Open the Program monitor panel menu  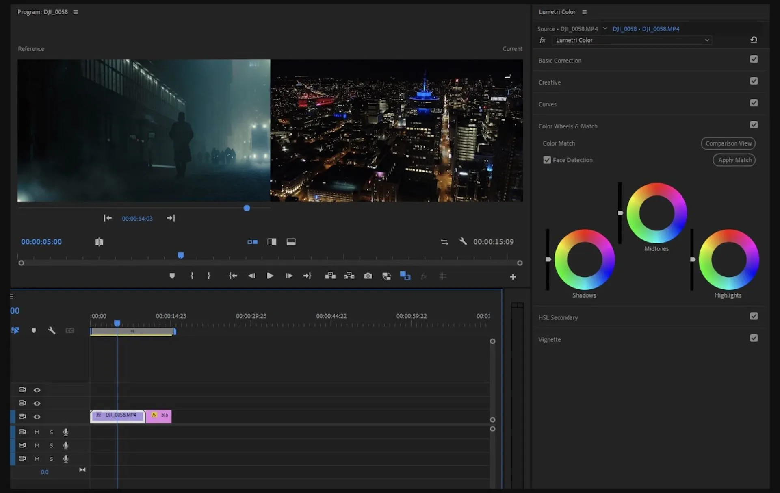[76, 12]
